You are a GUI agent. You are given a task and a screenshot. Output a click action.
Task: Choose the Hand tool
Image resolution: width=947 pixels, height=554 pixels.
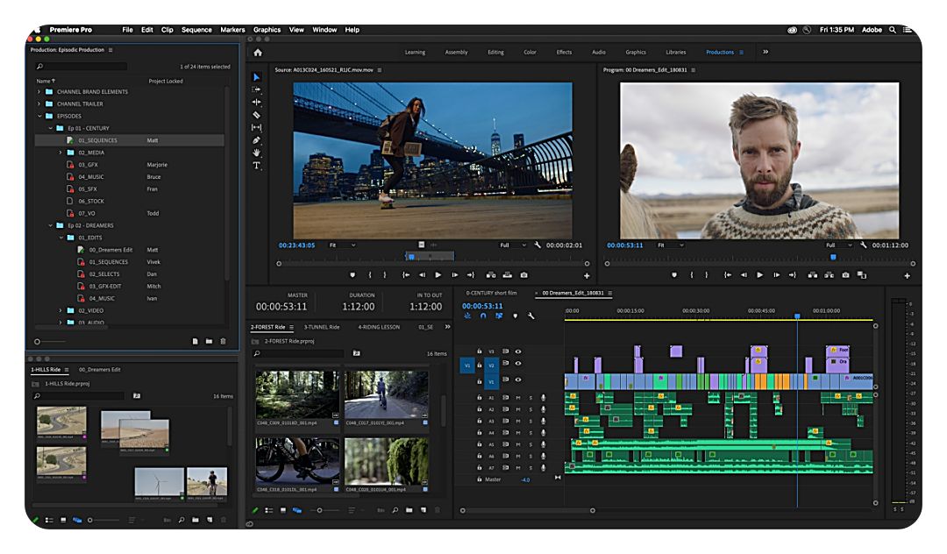[257, 153]
